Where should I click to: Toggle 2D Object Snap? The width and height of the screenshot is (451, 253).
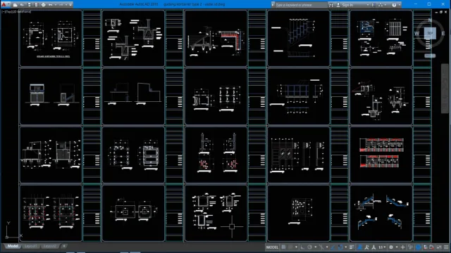(x=340, y=247)
